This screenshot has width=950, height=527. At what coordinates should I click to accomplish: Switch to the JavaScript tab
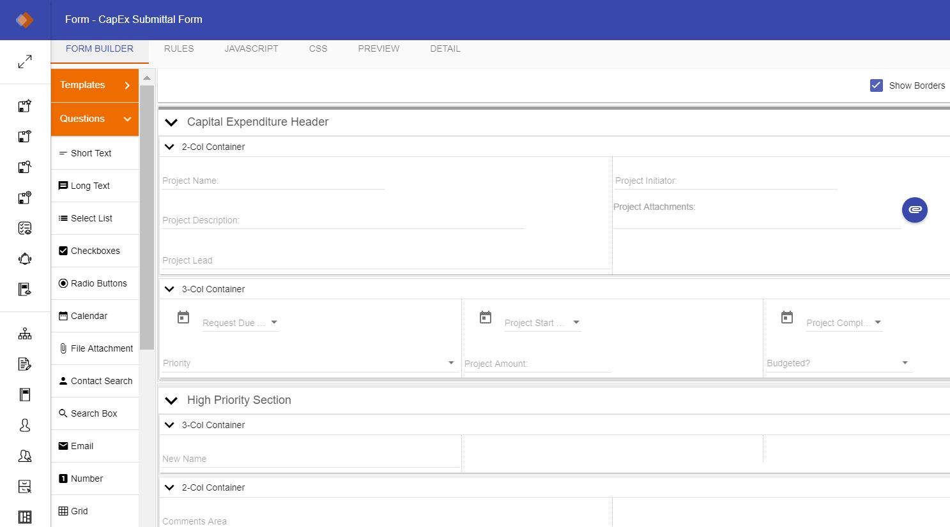pos(252,48)
